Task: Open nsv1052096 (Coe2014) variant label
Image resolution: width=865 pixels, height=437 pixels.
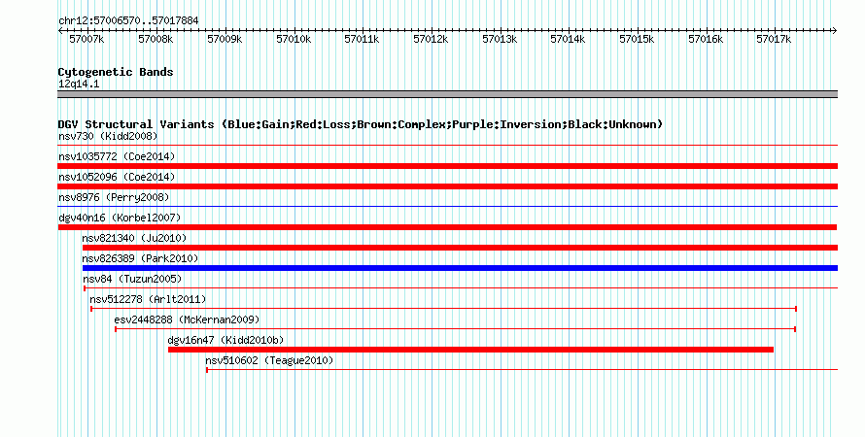Action: 117,177
